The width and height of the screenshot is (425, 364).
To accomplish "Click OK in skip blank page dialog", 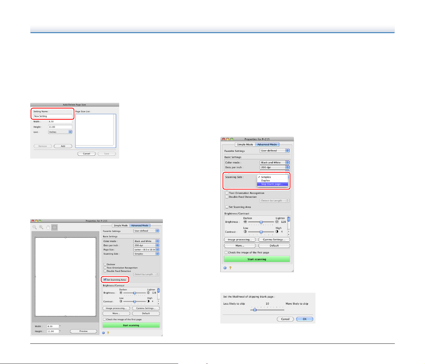I will 305,319.
